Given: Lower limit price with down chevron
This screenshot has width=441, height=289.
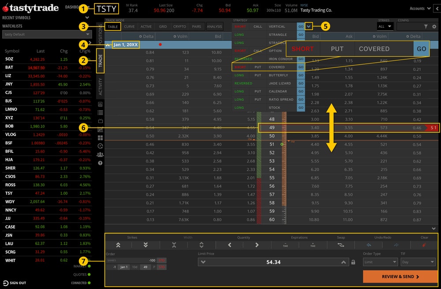Looking at the screenshot, I should tap(203, 262).
